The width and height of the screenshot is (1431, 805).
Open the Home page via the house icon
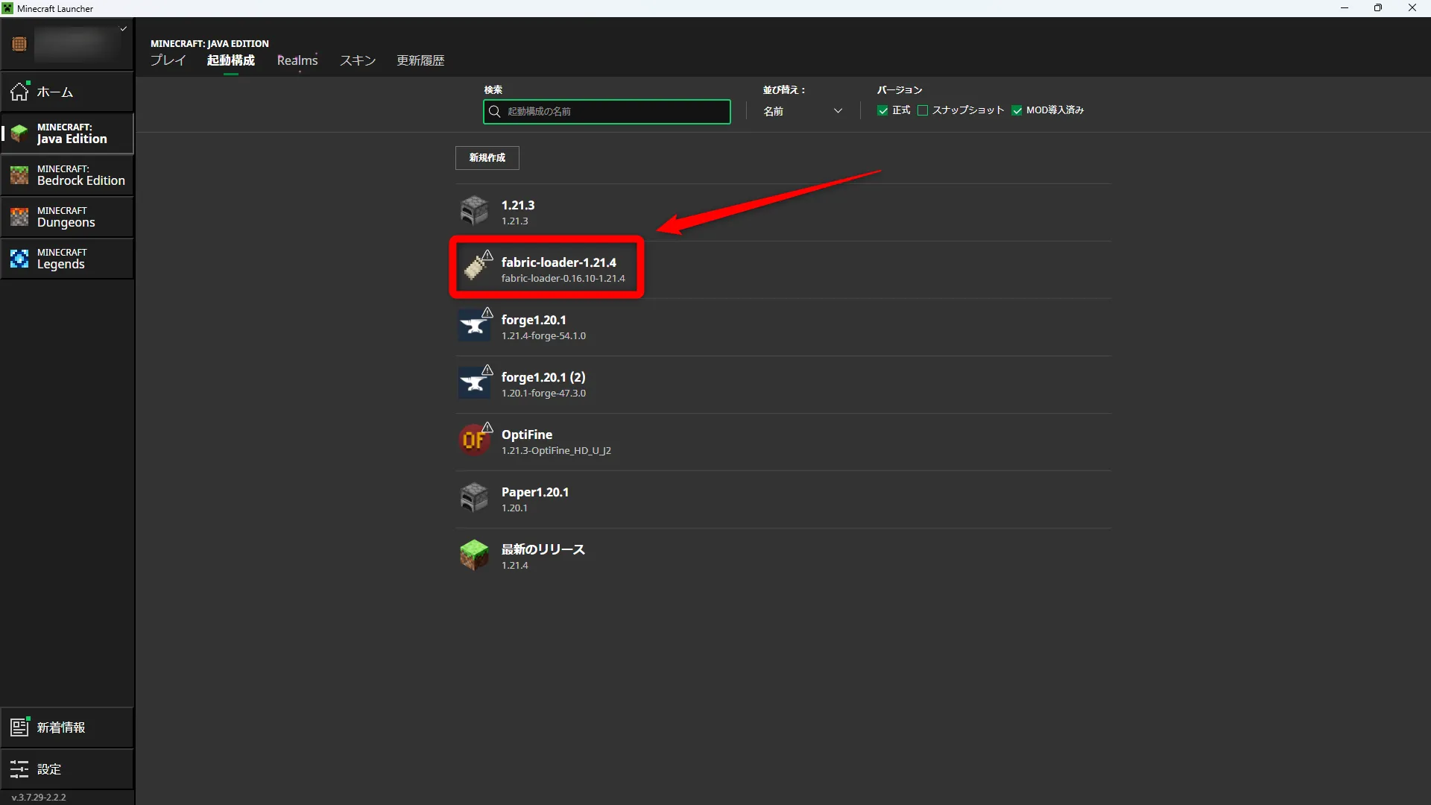click(19, 92)
